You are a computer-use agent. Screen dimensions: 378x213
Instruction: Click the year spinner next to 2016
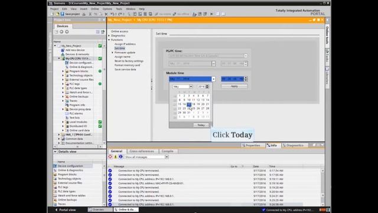(207, 86)
